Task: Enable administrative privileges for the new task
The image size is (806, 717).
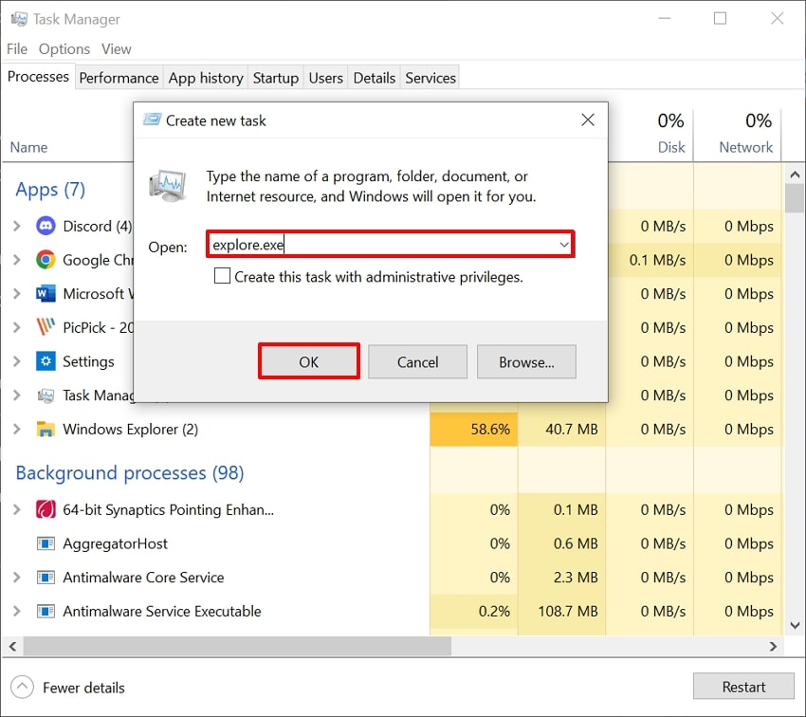Action: click(x=222, y=276)
